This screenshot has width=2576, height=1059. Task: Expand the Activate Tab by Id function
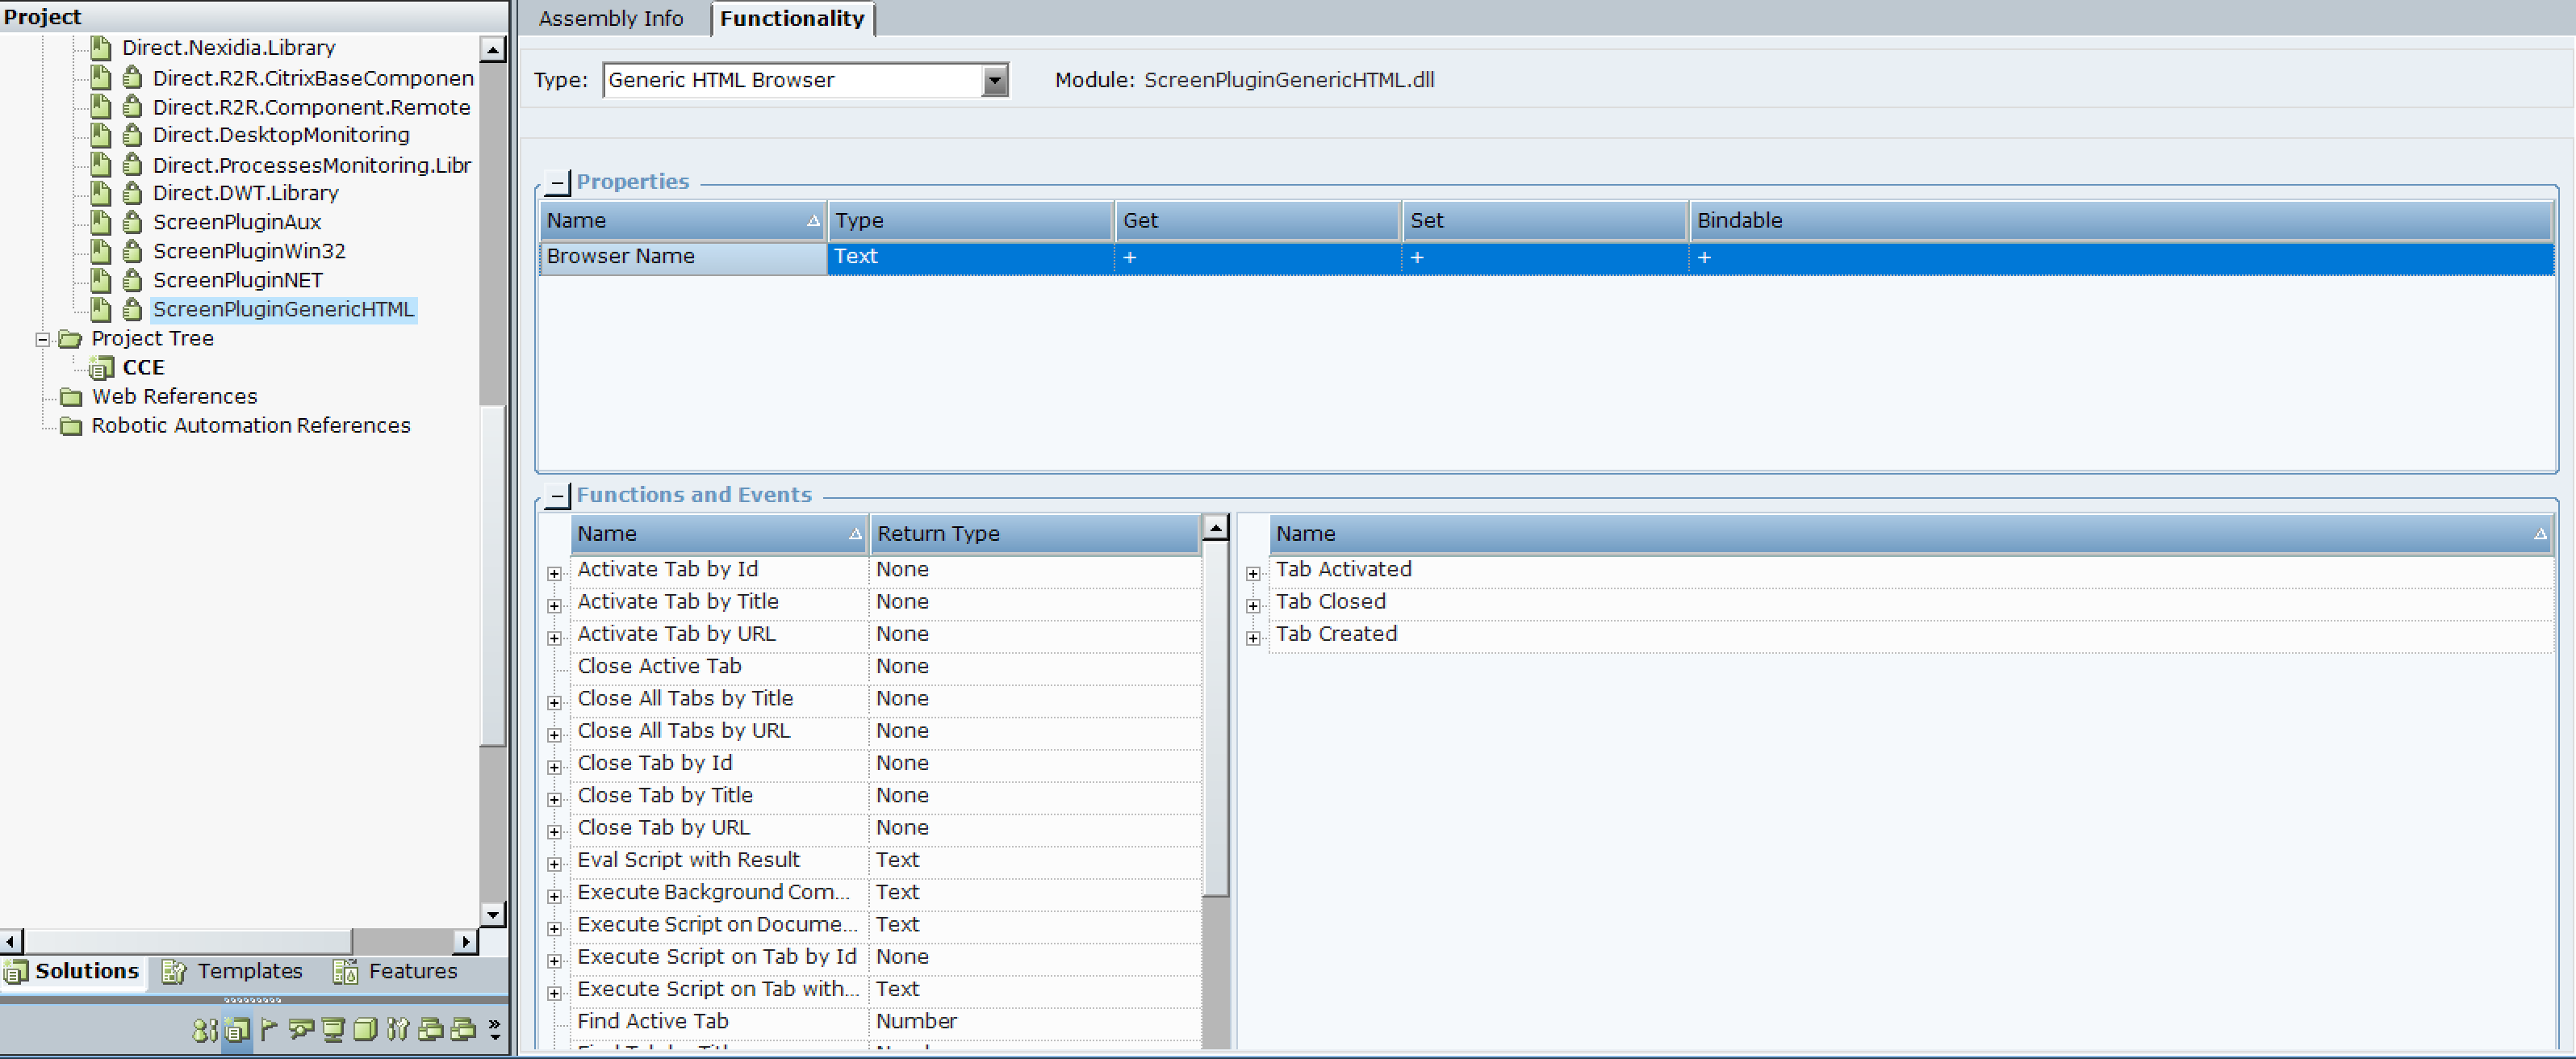click(554, 573)
